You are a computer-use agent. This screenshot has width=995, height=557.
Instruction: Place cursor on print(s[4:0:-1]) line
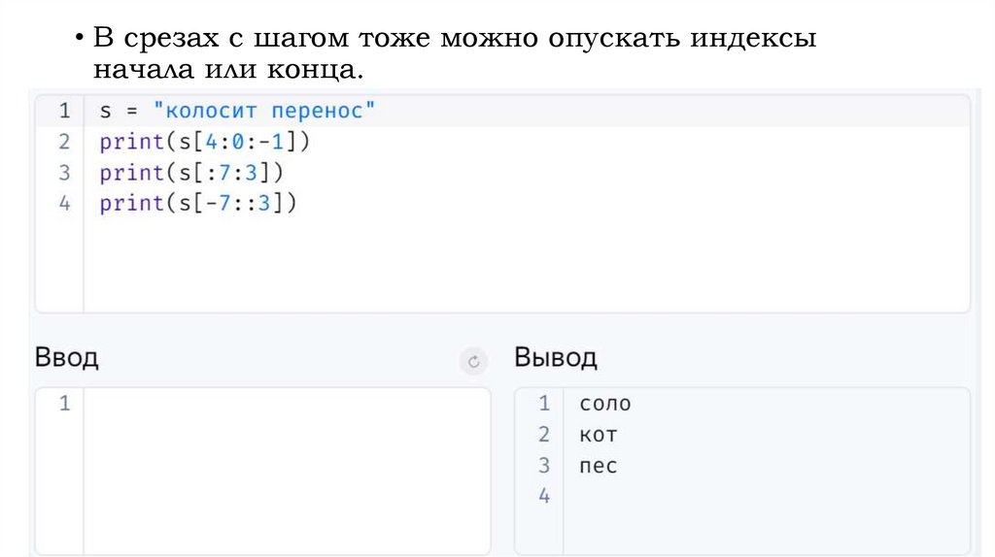[x=204, y=142]
